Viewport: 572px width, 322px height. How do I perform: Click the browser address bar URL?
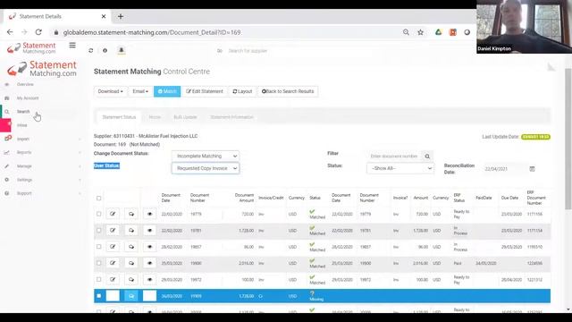pyautogui.click(x=152, y=32)
